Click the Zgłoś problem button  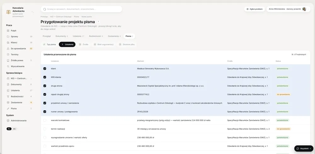(255, 9)
